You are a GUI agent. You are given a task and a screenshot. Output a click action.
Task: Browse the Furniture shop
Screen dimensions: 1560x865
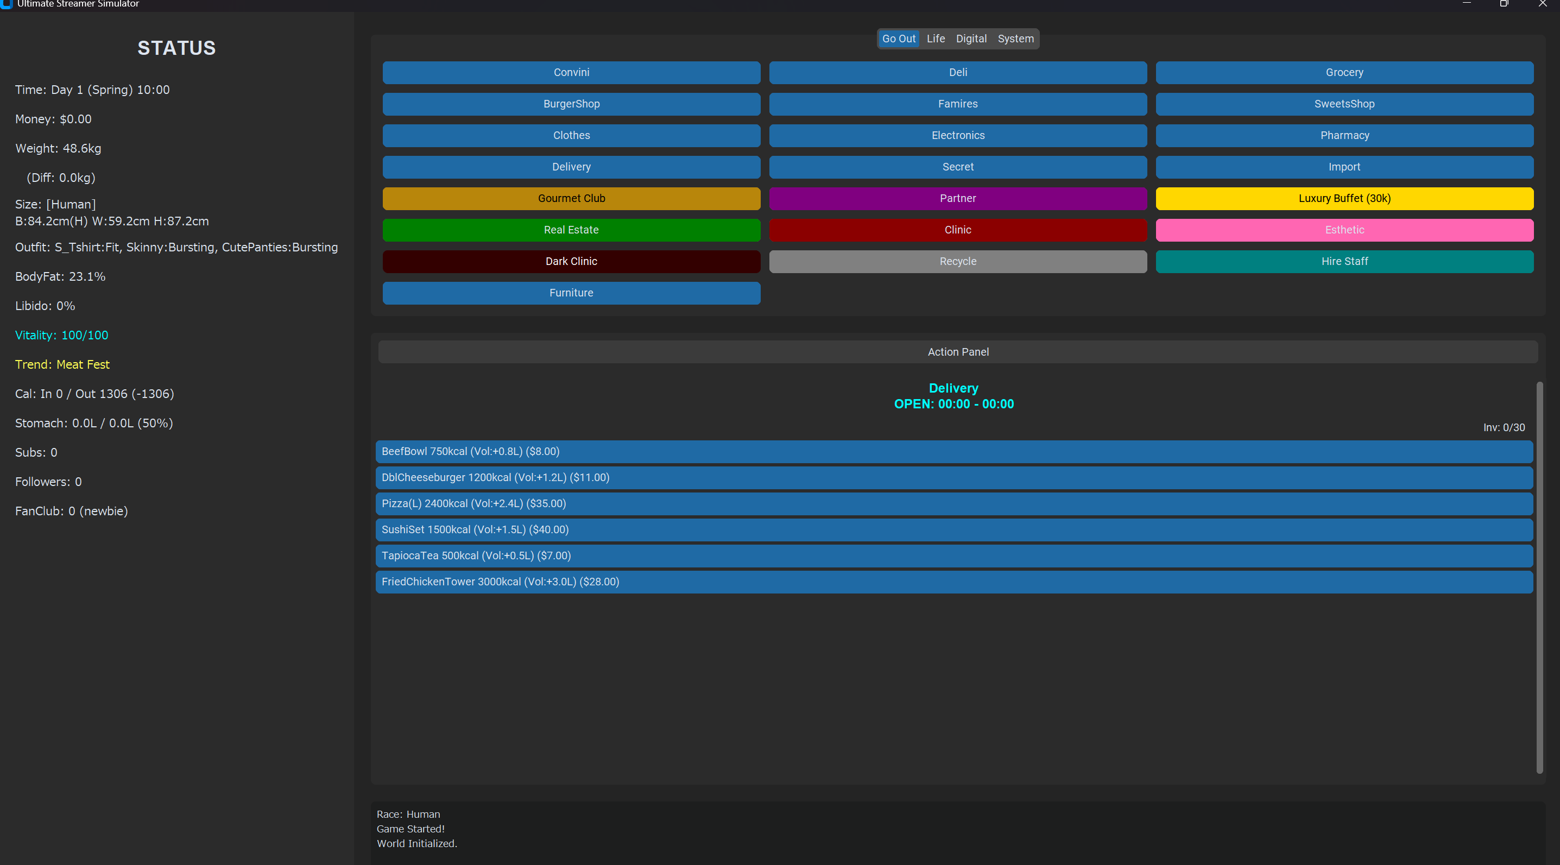pyautogui.click(x=571, y=293)
